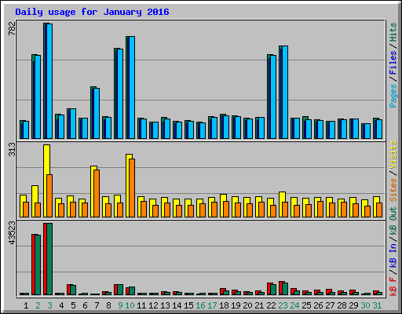Click day label '30' on x-axis
Viewport: 402px width, 314px height.
click(365, 305)
